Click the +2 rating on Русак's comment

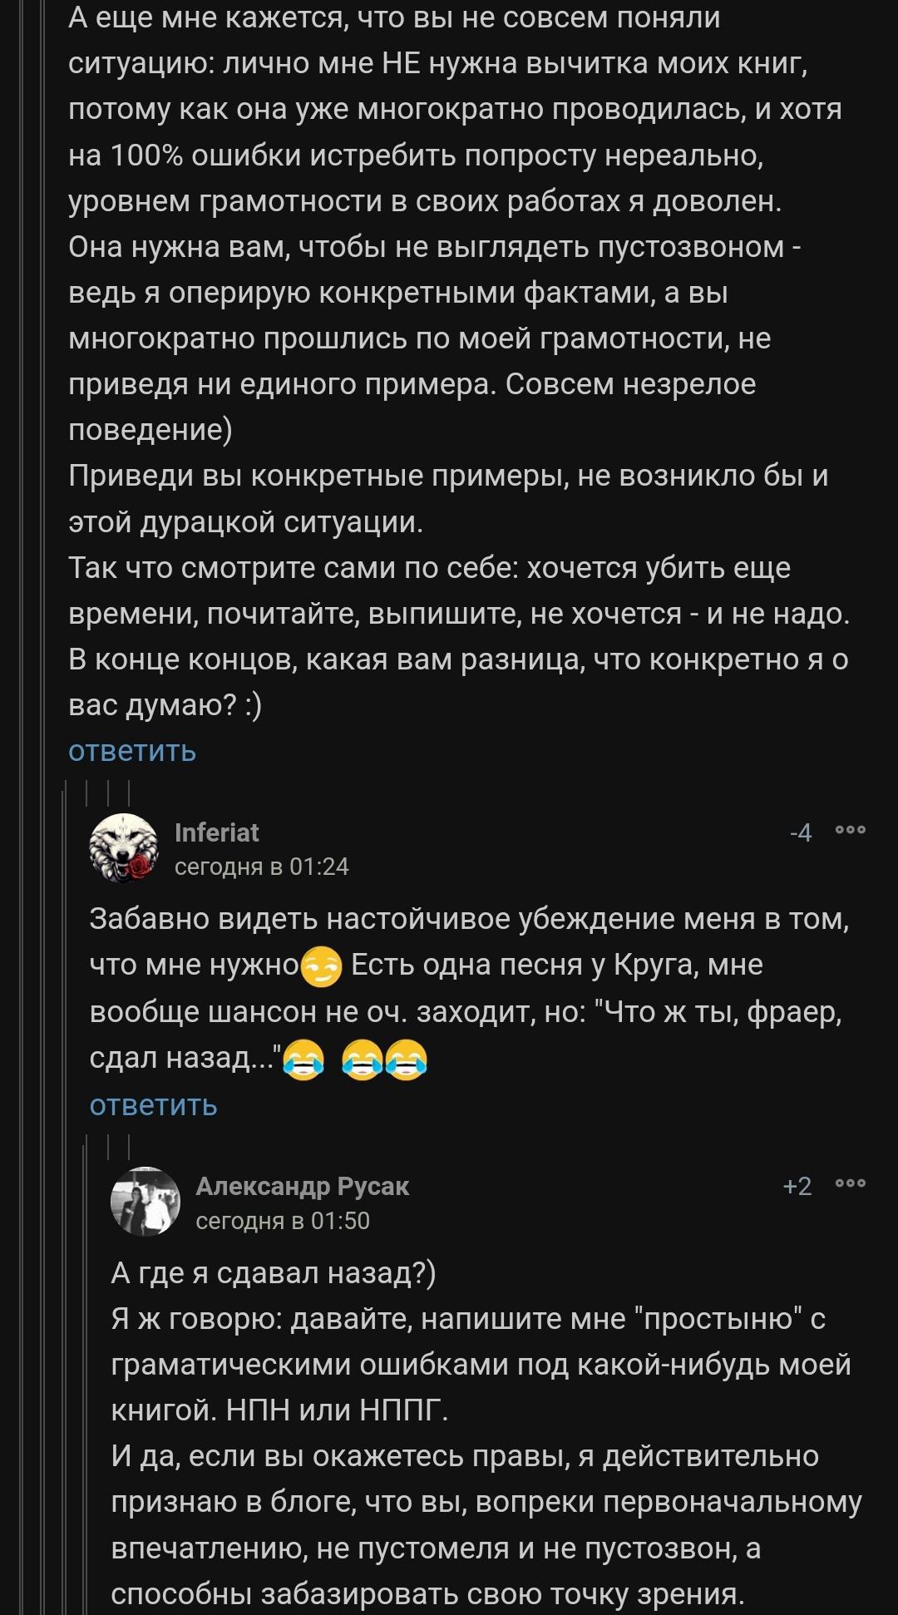[x=797, y=1186]
